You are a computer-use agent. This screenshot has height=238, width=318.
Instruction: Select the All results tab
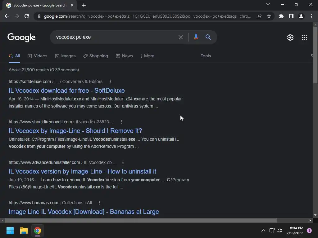coord(14,56)
